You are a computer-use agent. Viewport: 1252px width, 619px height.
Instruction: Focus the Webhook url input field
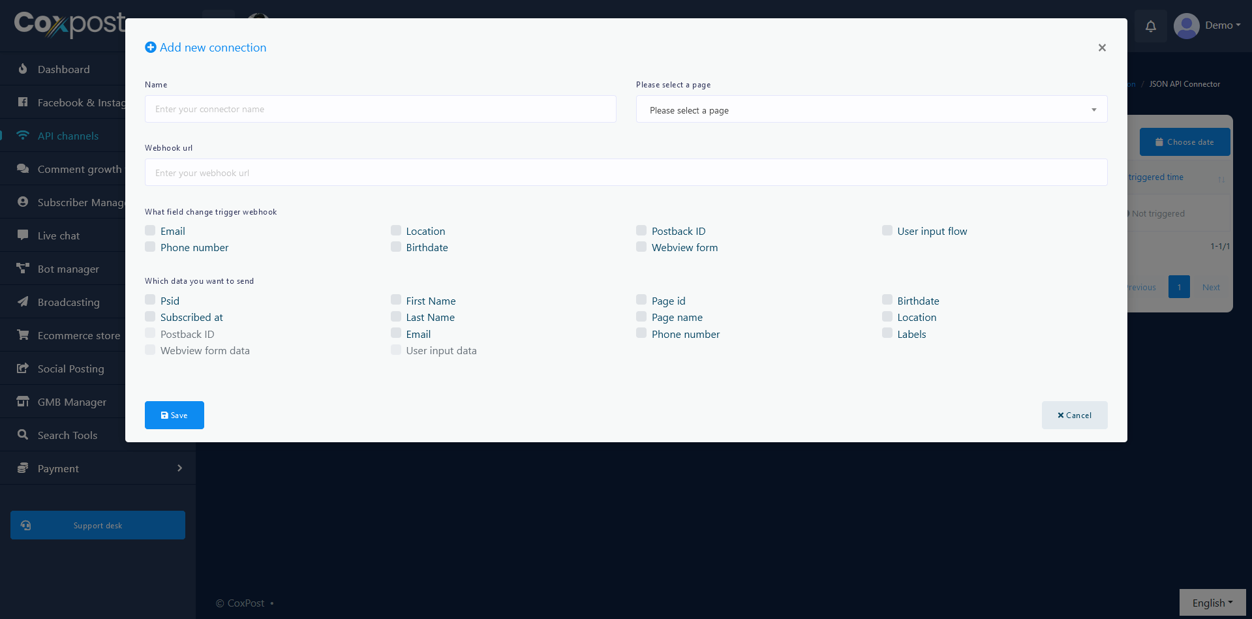click(x=625, y=173)
